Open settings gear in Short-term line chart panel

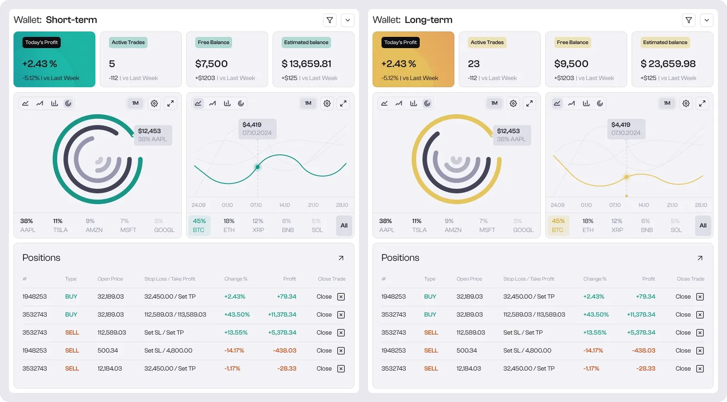[327, 104]
